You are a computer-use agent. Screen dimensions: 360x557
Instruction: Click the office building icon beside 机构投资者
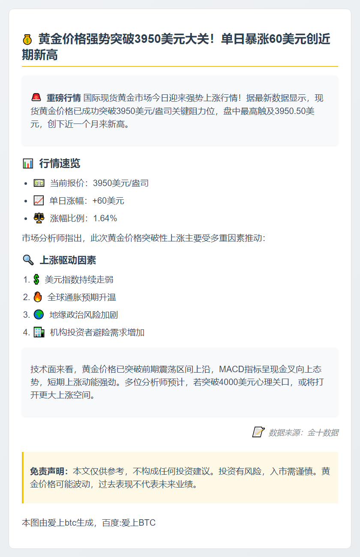[39, 332]
